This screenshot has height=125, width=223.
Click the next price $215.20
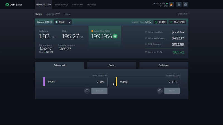click(x=49, y=52)
